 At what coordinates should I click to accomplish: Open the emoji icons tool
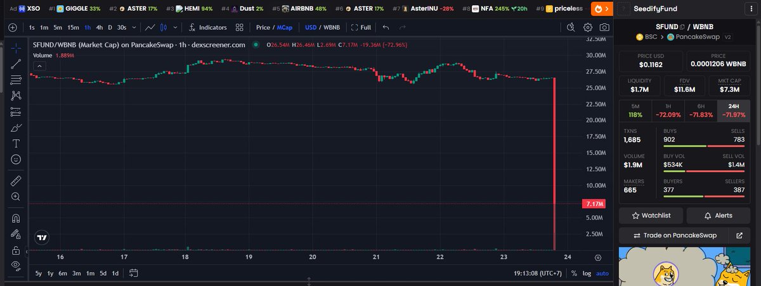pyautogui.click(x=16, y=159)
